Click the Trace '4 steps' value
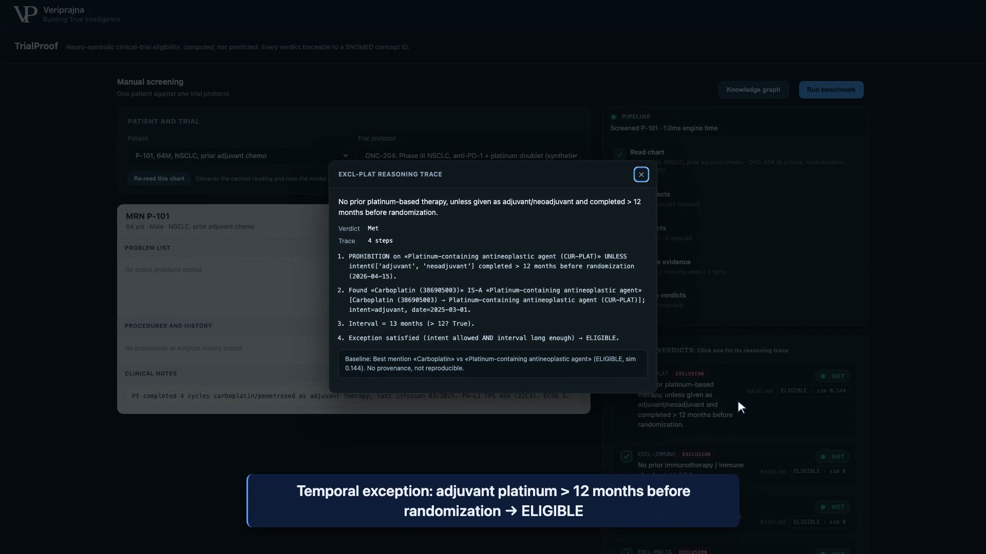 pyautogui.click(x=380, y=241)
